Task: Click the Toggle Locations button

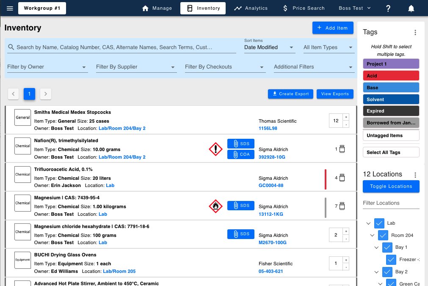Action: tap(391, 187)
